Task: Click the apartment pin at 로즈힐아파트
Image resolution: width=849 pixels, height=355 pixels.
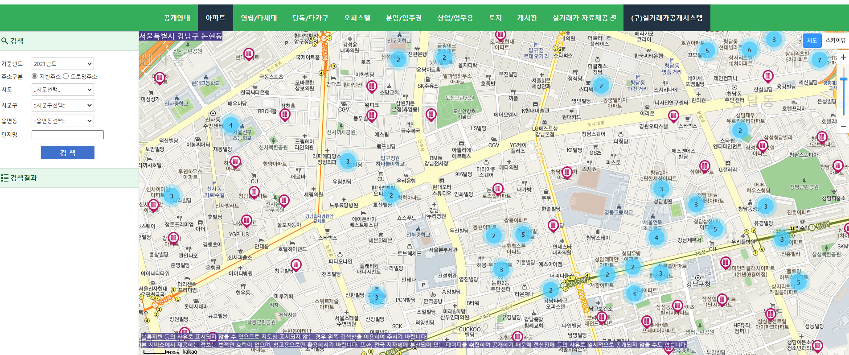Action: pos(498,189)
